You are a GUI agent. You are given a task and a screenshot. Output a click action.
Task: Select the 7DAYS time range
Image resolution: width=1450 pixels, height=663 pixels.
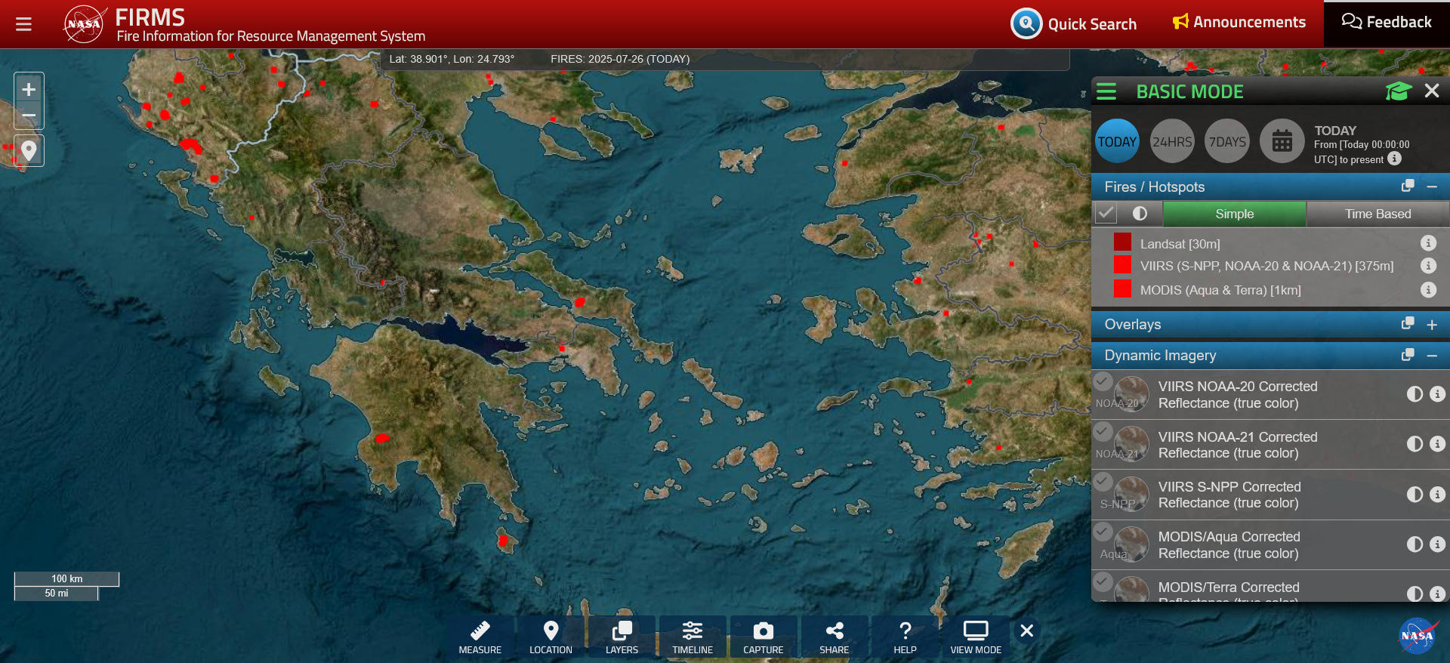tap(1227, 141)
